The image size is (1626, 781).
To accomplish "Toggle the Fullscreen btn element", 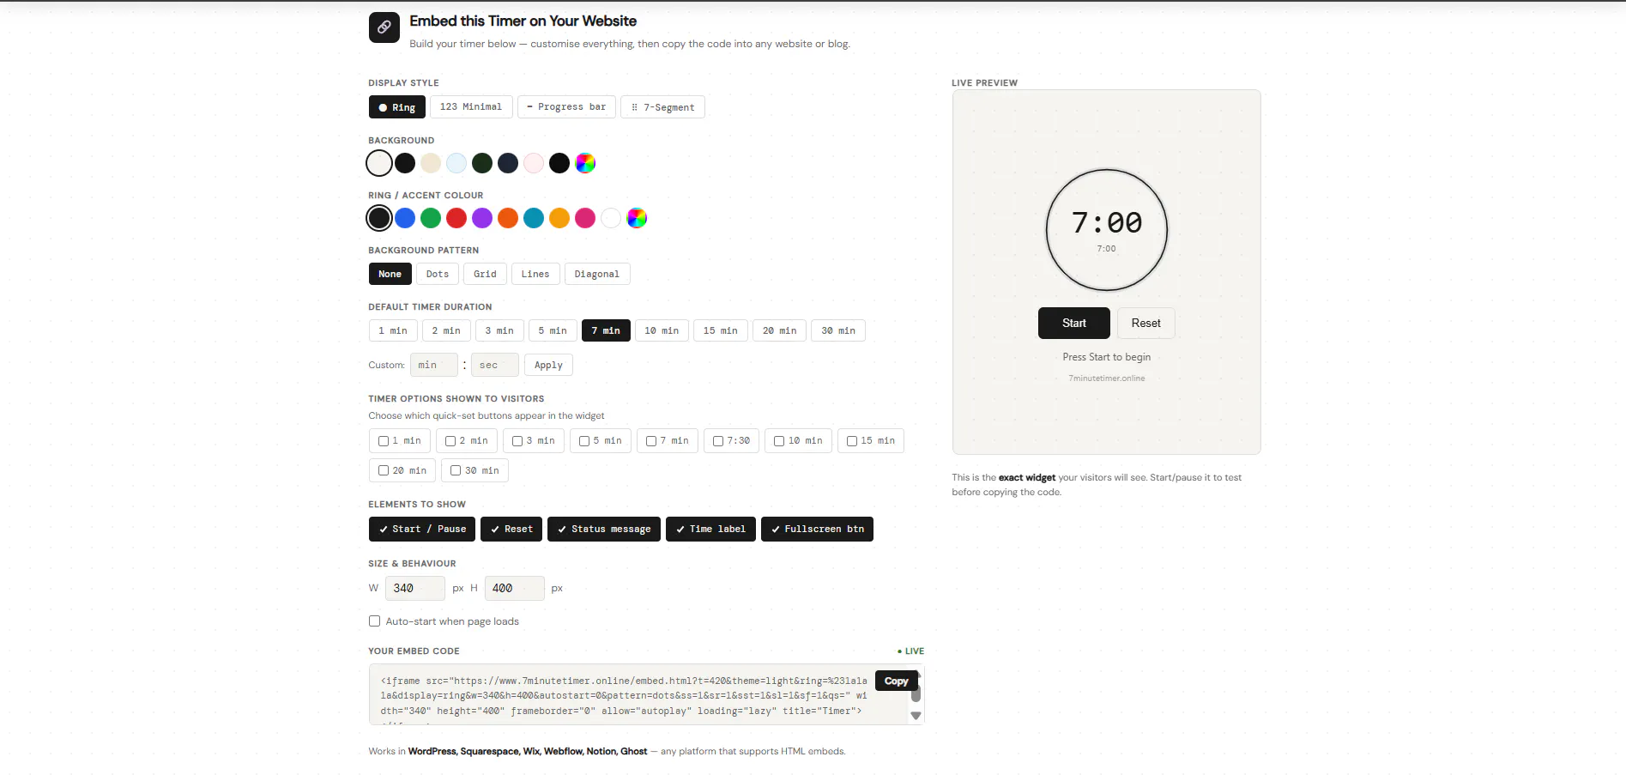I will (818, 530).
